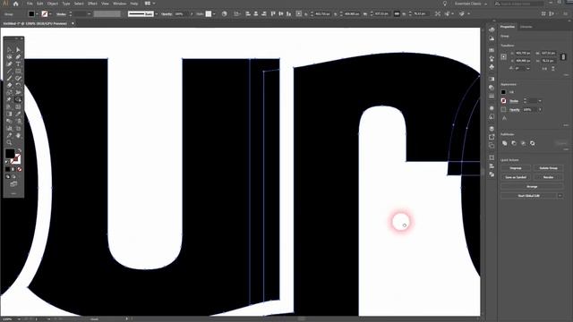Open the Object menu

53,4
